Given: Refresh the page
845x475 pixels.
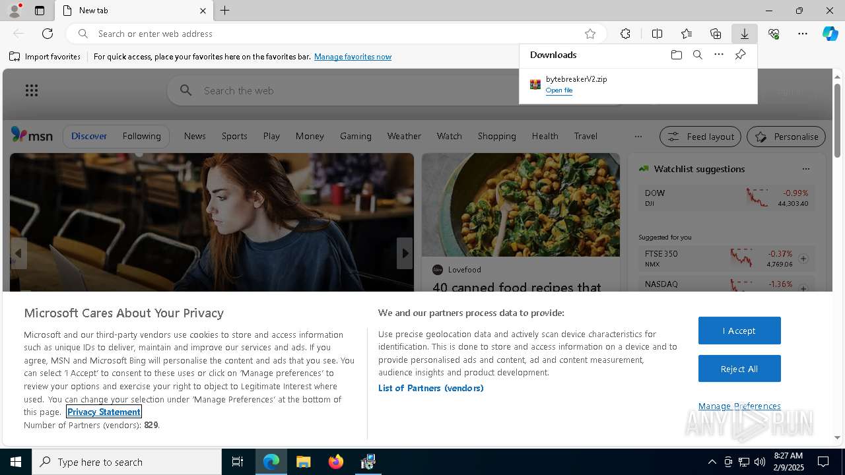Looking at the screenshot, I should pos(48,34).
